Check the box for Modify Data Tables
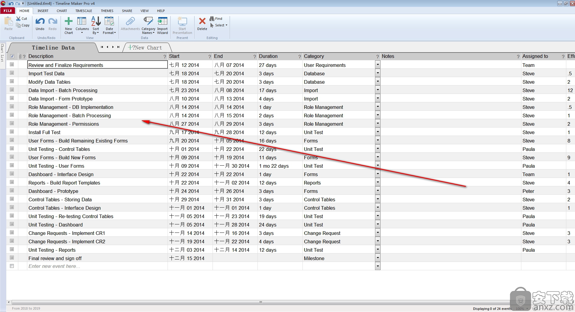 [x=12, y=81]
